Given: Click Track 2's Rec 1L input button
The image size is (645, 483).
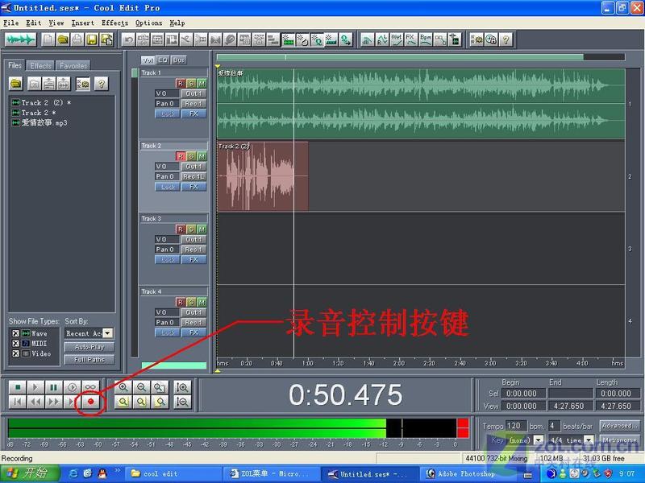Looking at the screenshot, I should (x=193, y=176).
